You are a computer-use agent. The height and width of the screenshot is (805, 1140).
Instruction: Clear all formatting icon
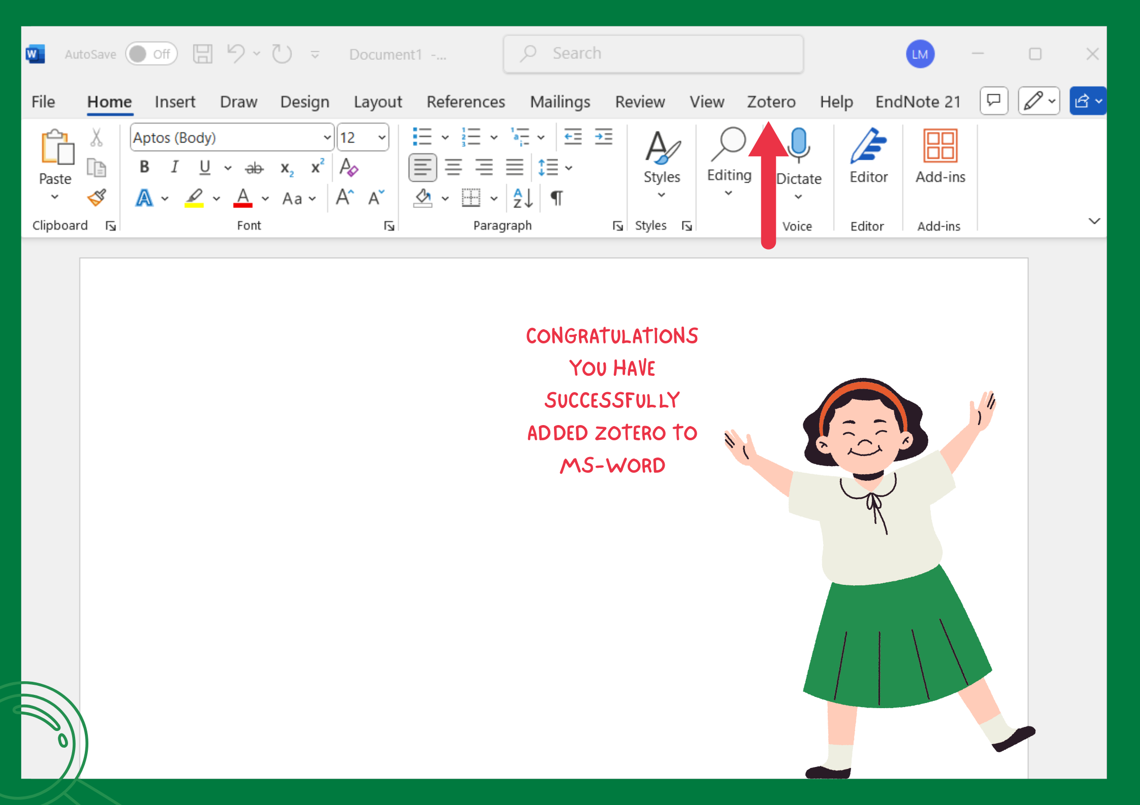[x=349, y=167]
